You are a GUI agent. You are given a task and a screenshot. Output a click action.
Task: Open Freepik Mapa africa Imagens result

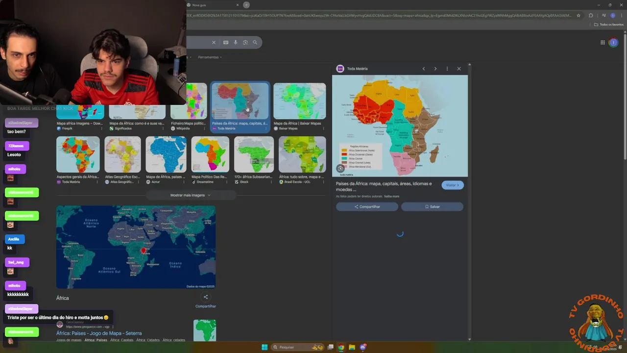click(x=80, y=124)
